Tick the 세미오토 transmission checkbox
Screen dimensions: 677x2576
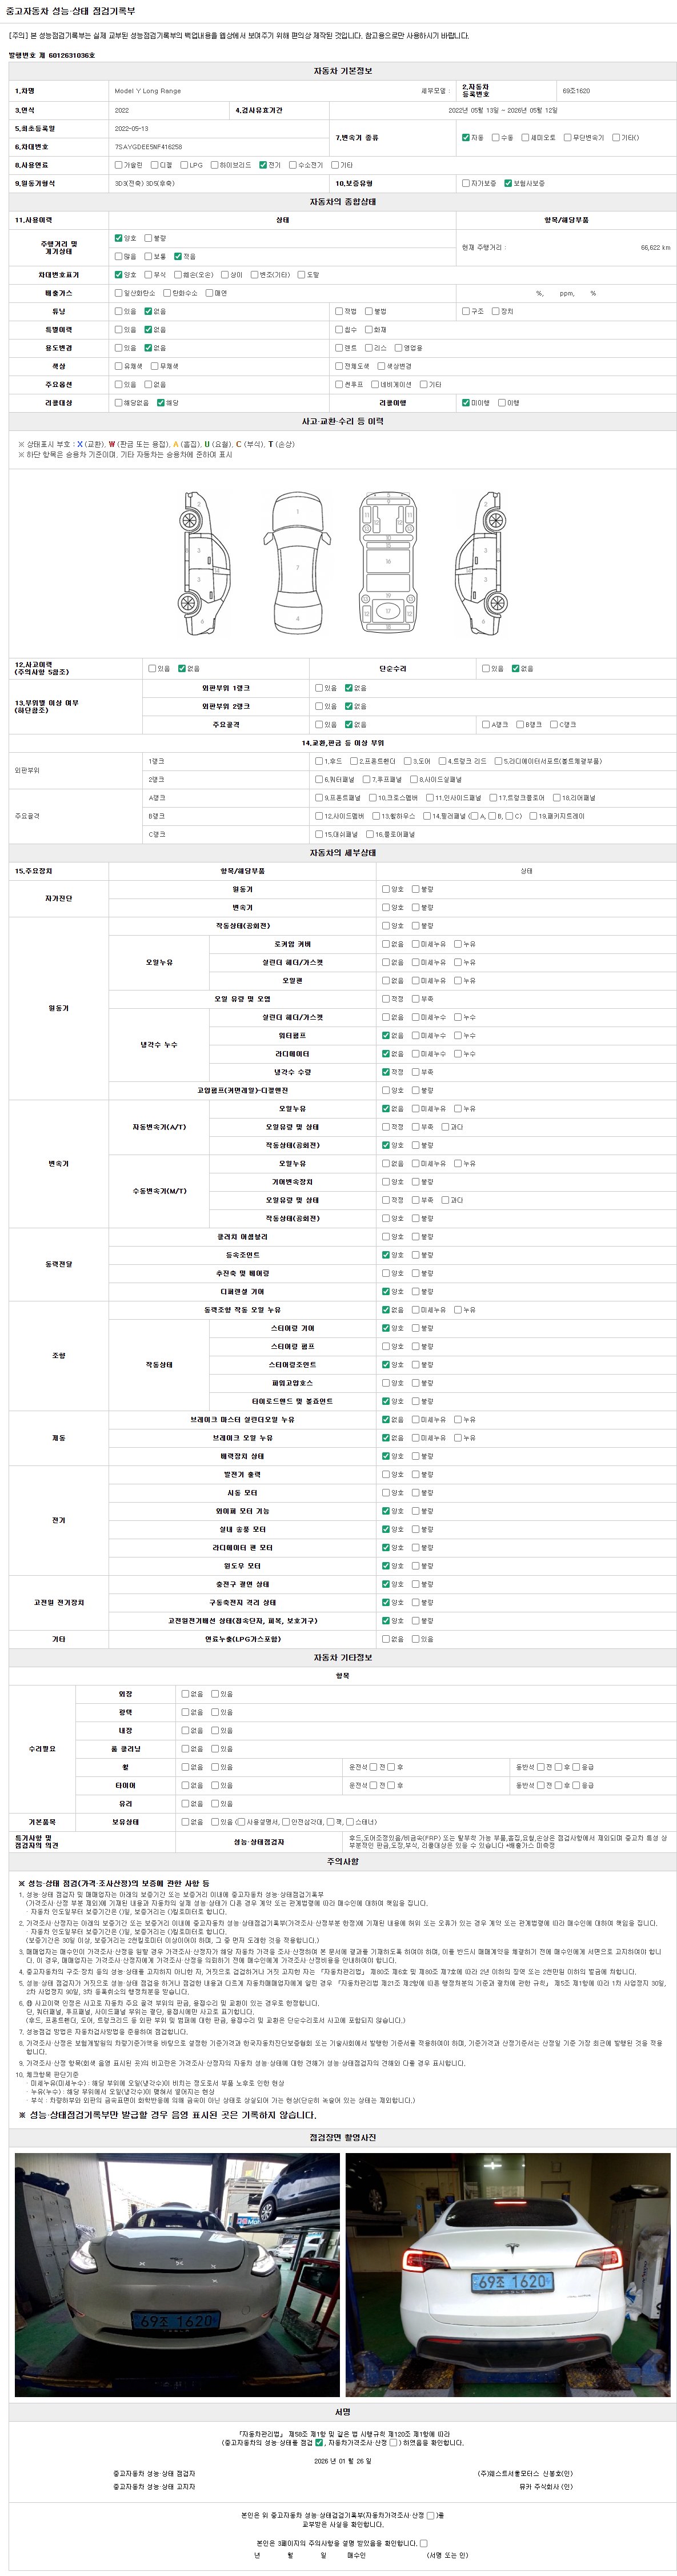[525, 137]
